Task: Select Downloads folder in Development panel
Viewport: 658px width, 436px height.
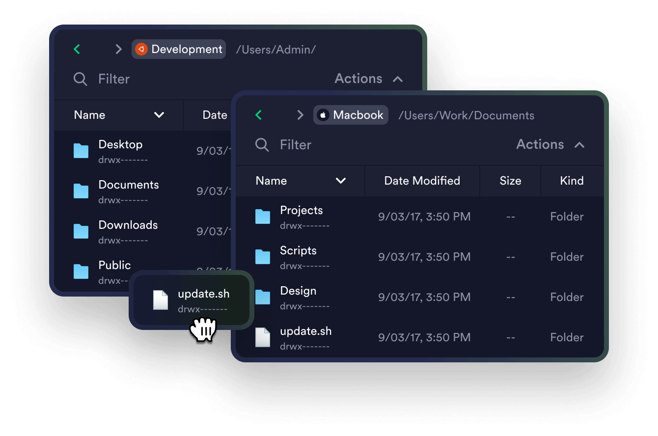Action: (x=128, y=231)
